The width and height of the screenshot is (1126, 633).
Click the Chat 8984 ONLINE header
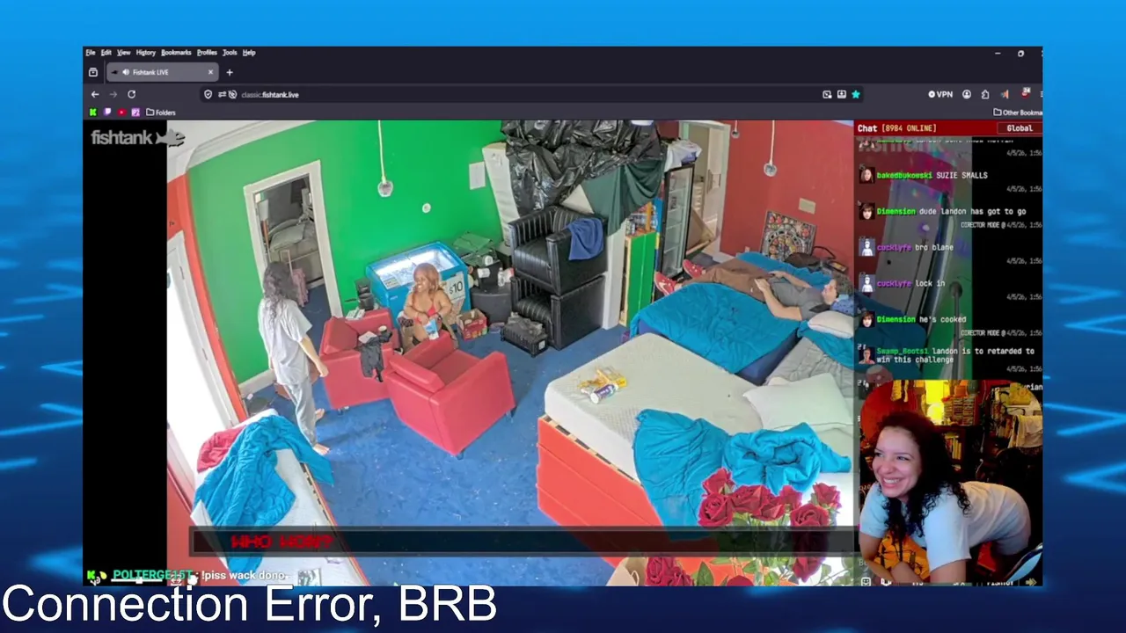pos(896,128)
